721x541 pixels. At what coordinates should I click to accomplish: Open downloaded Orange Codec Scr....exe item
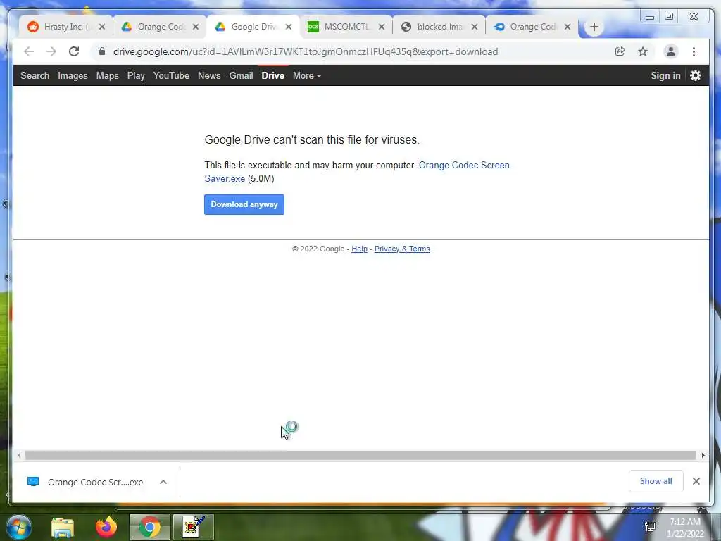click(x=95, y=482)
